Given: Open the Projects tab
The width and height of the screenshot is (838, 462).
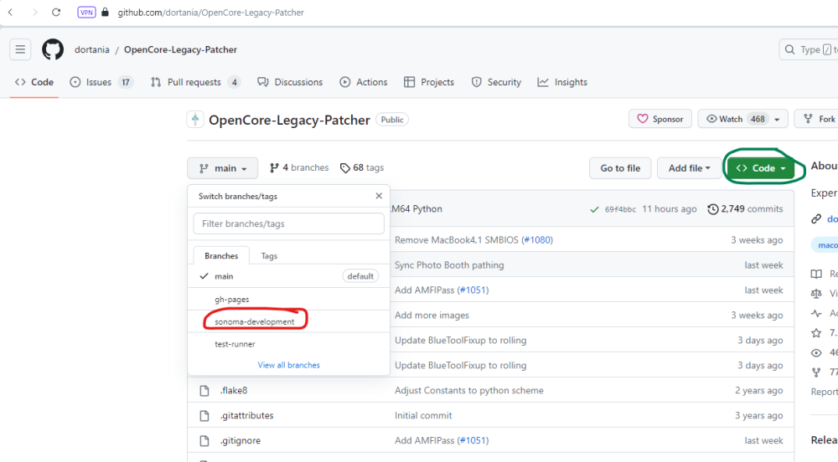Looking at the screenshot, I should pos(429,82).
